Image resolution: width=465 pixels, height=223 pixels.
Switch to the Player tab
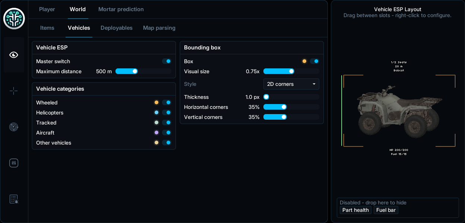click(47, 9)
